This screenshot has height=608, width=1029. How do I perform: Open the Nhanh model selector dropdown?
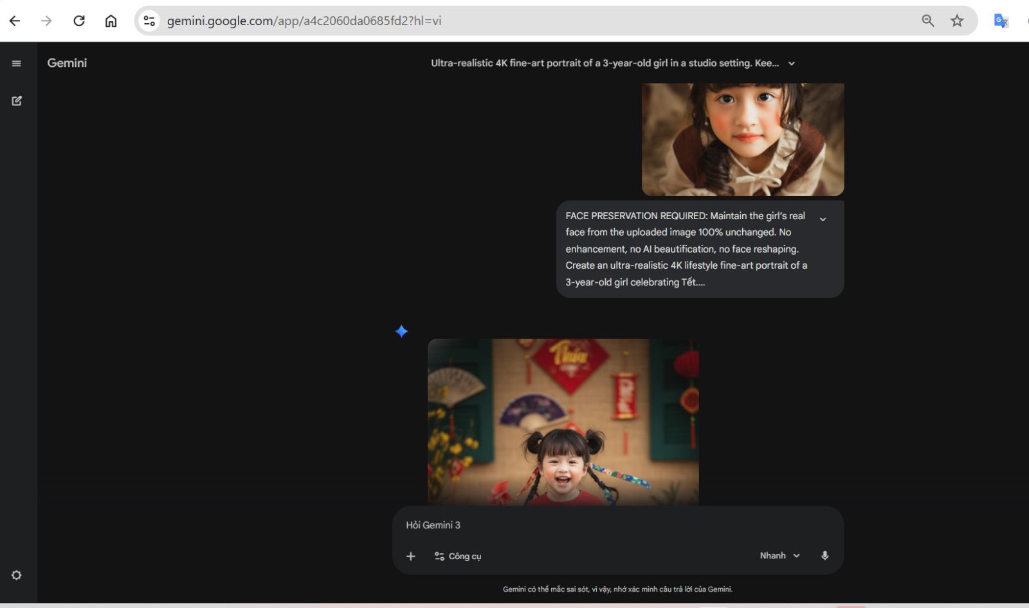779,556
